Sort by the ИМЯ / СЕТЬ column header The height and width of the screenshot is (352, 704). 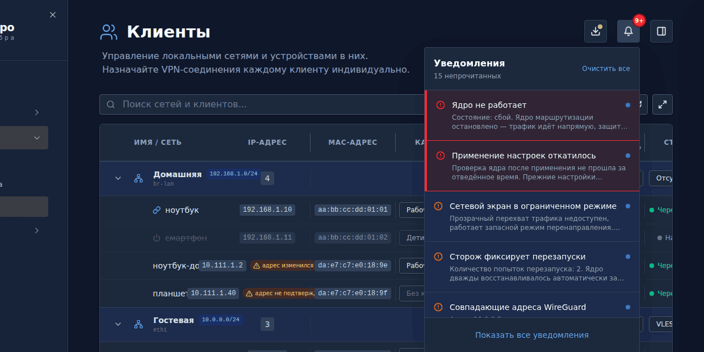[x=158, y=143]
